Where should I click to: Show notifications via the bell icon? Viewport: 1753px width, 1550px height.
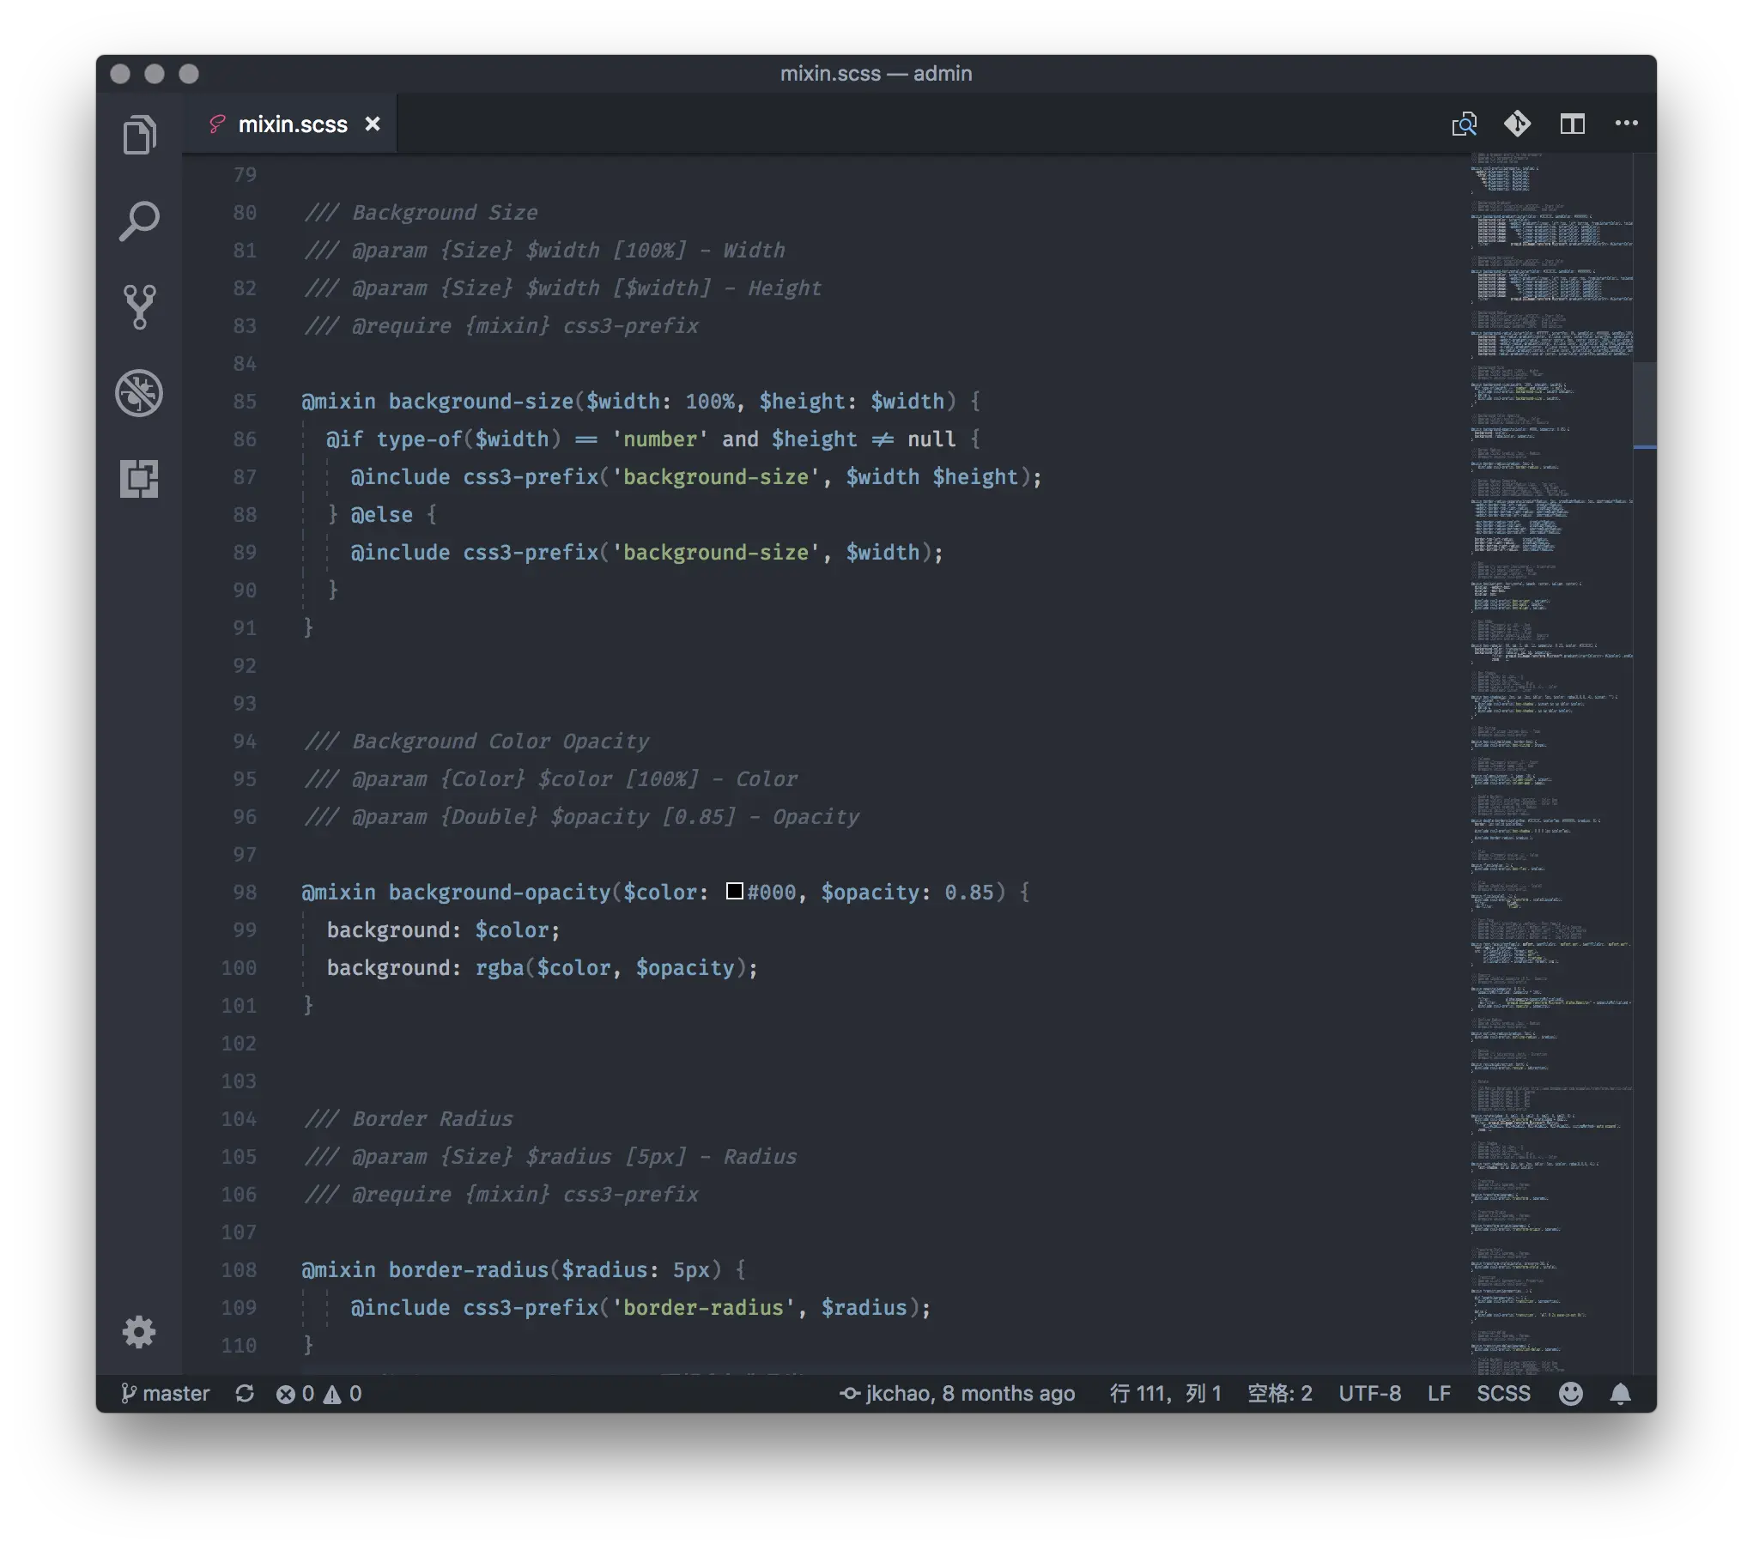[x=1623, y=1393]
